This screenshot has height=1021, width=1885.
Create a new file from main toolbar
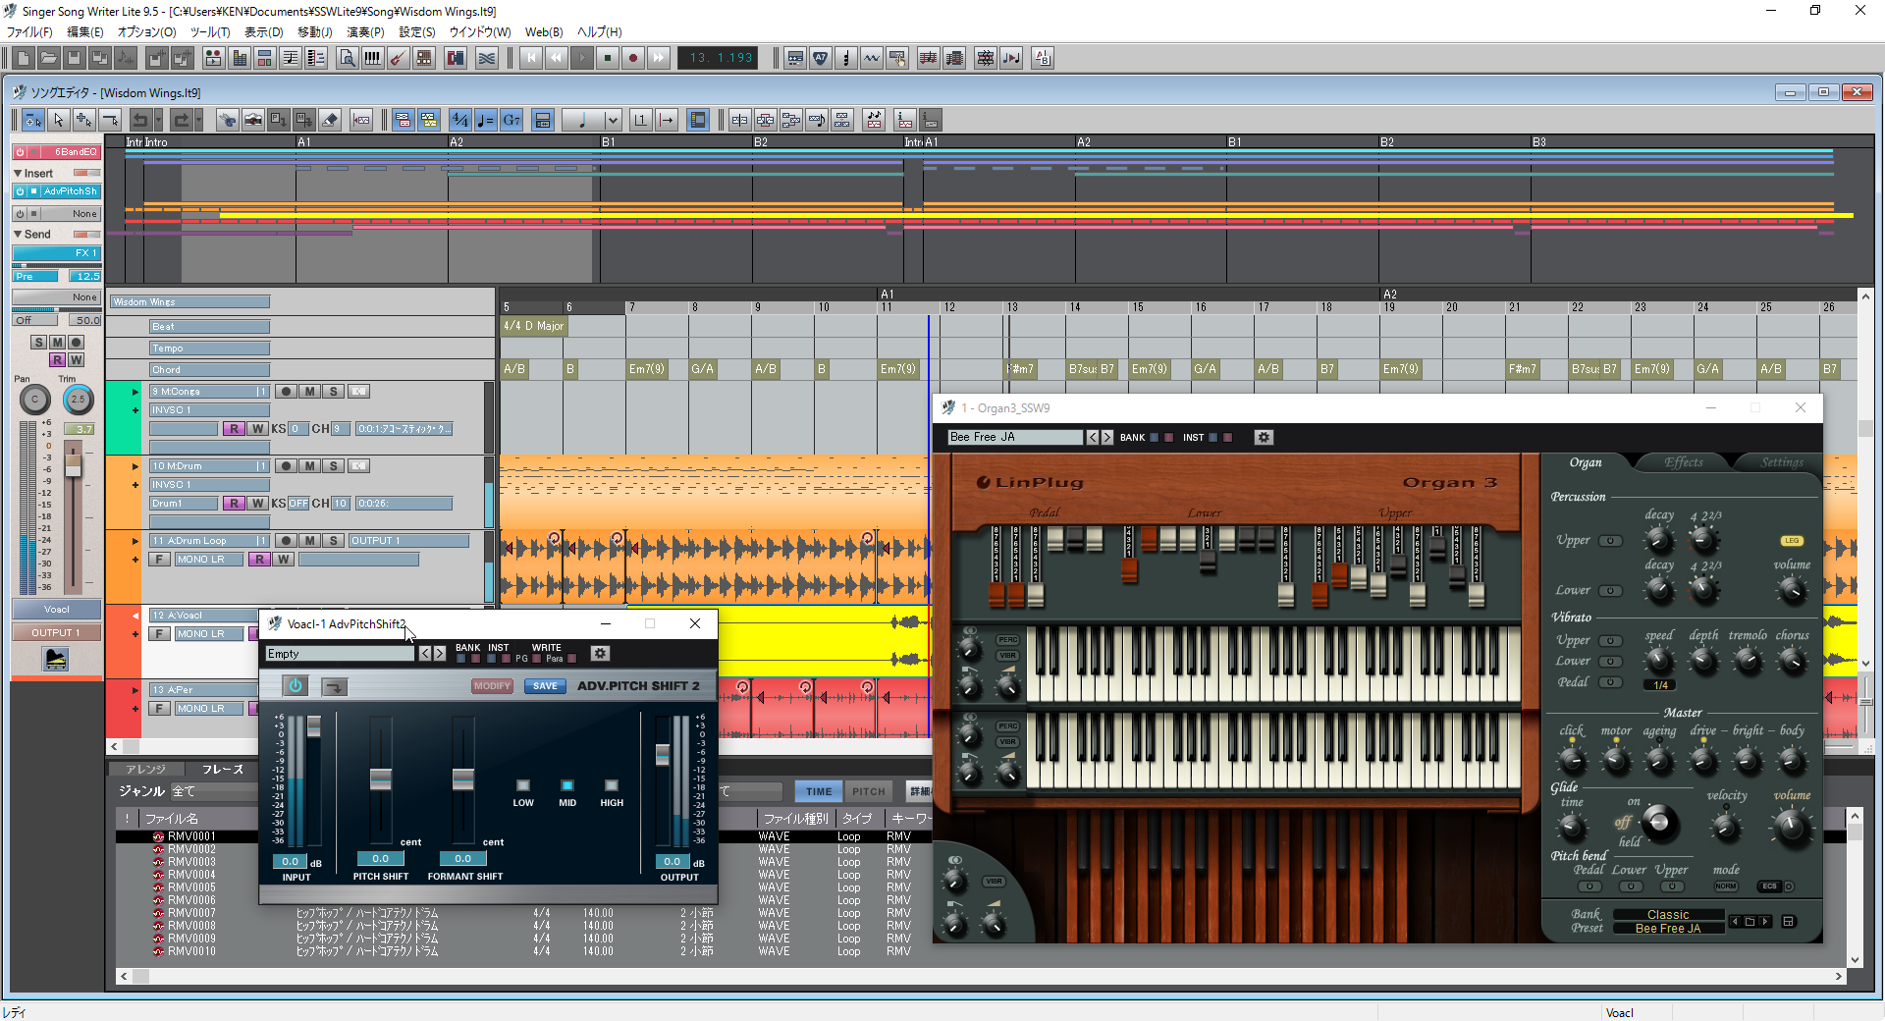tap(24, 58)
